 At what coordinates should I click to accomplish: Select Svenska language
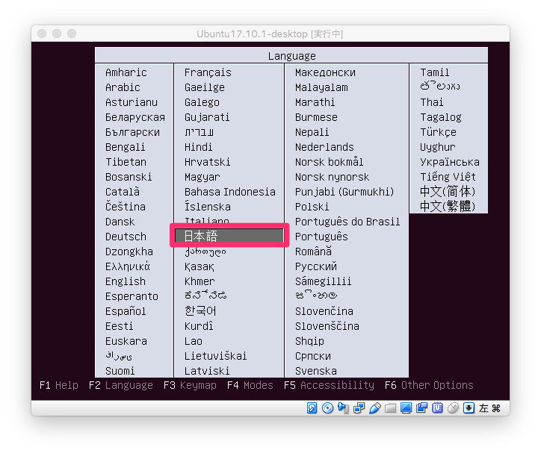coord(315,371)
